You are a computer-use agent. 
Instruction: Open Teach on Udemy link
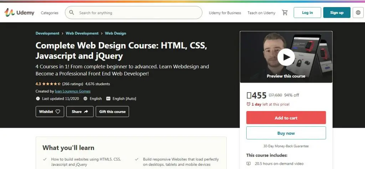pos(261,13)
